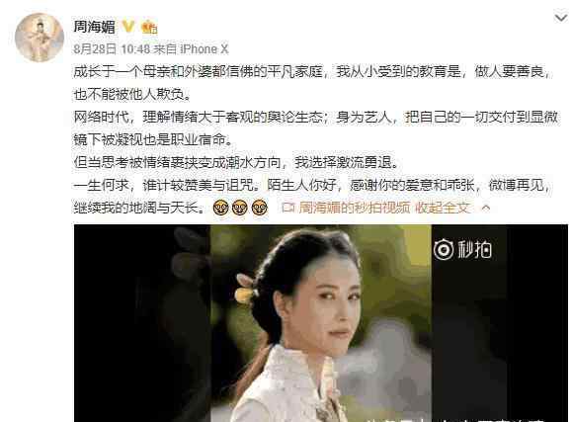Click the middle doge emoji
572x422 pixels.
(240, 208)
